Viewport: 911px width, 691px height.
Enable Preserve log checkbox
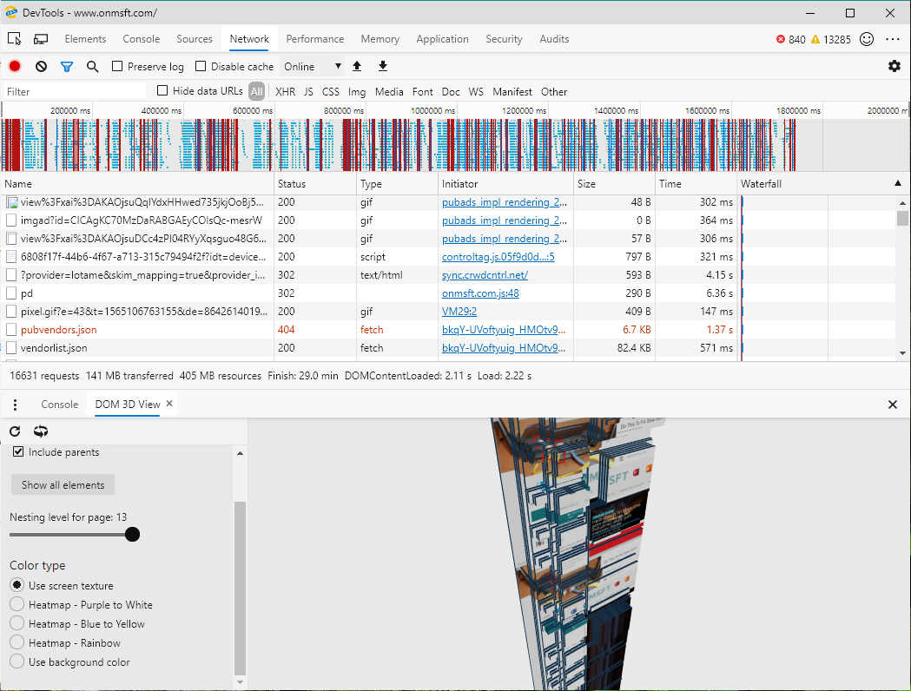(117, 66)
